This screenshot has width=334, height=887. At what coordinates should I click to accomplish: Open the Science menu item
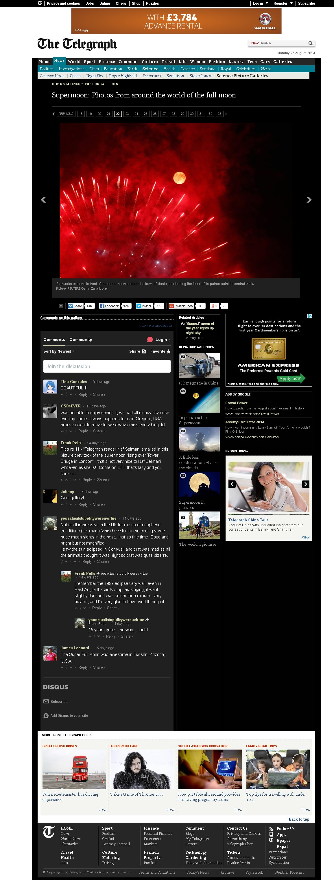tap(150, 69)
